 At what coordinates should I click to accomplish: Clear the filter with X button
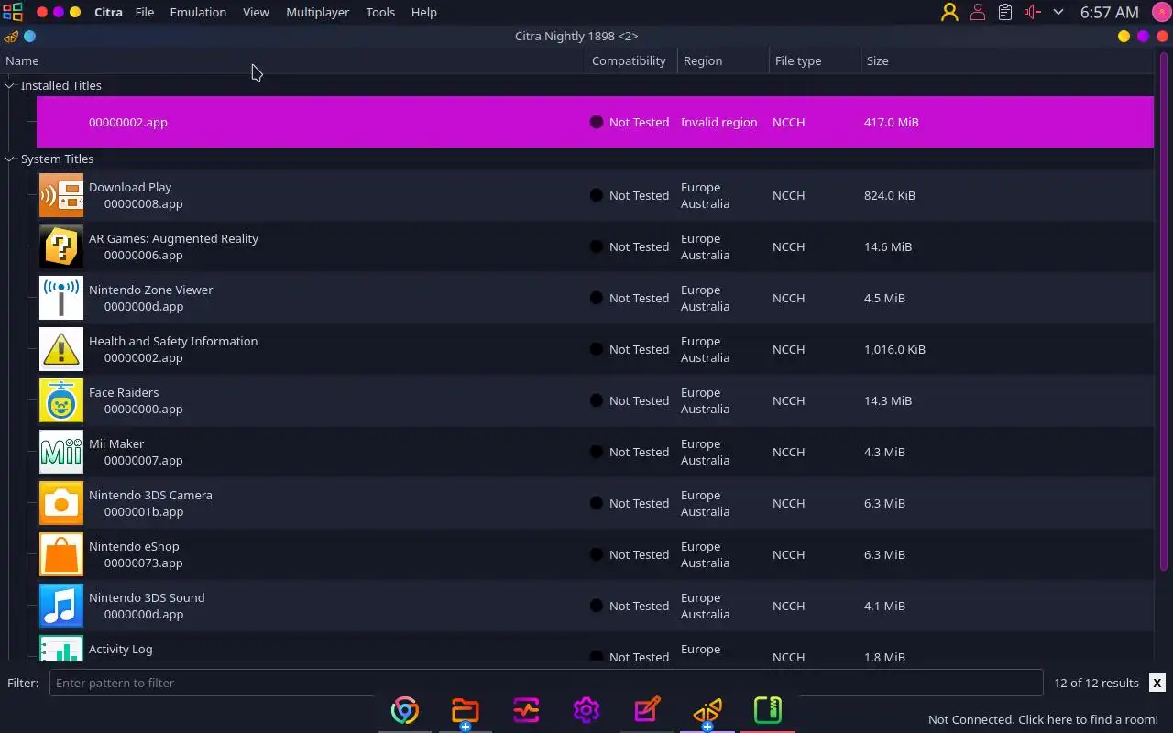1157,683
